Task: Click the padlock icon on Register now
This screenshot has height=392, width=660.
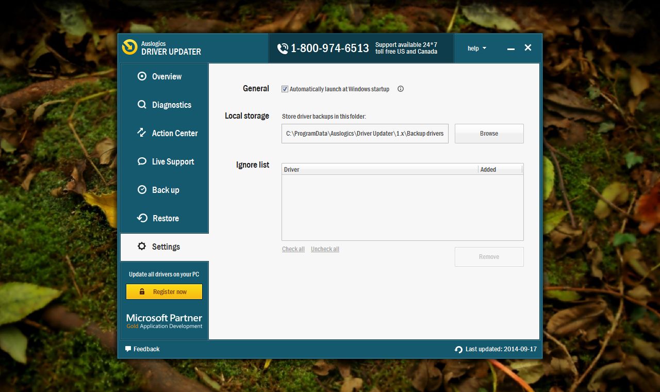Action: pyautogui.click(x=142, y=292)
